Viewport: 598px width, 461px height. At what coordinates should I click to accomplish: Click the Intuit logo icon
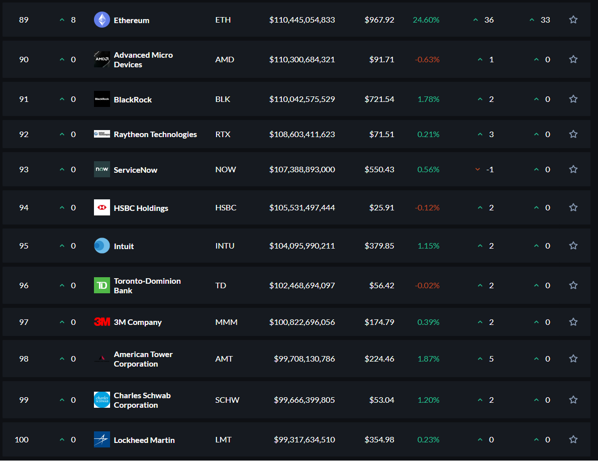pyautogui.click(x=102, y=246)
